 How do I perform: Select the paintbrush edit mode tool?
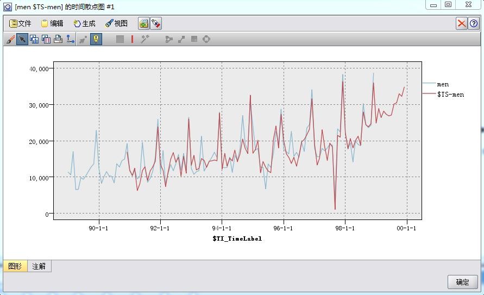coord(10,39)
